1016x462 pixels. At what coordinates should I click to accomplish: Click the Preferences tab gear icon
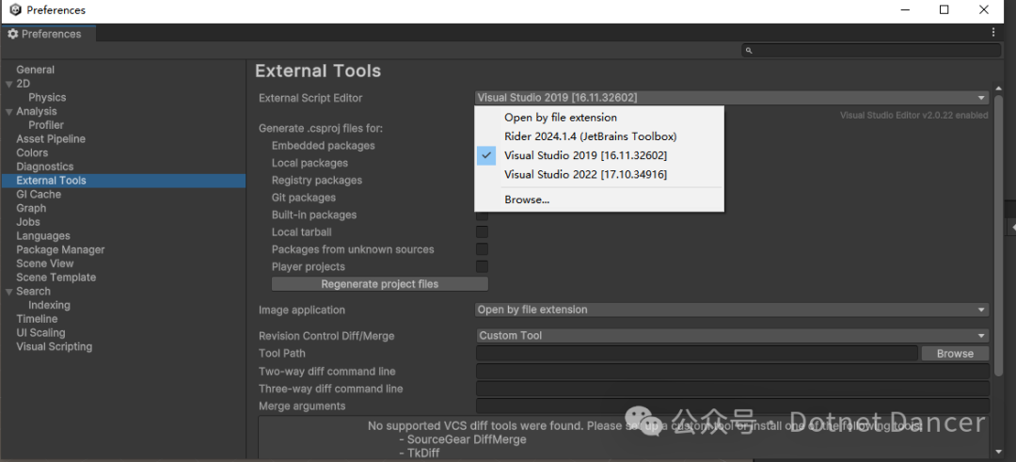pos(12,34)
